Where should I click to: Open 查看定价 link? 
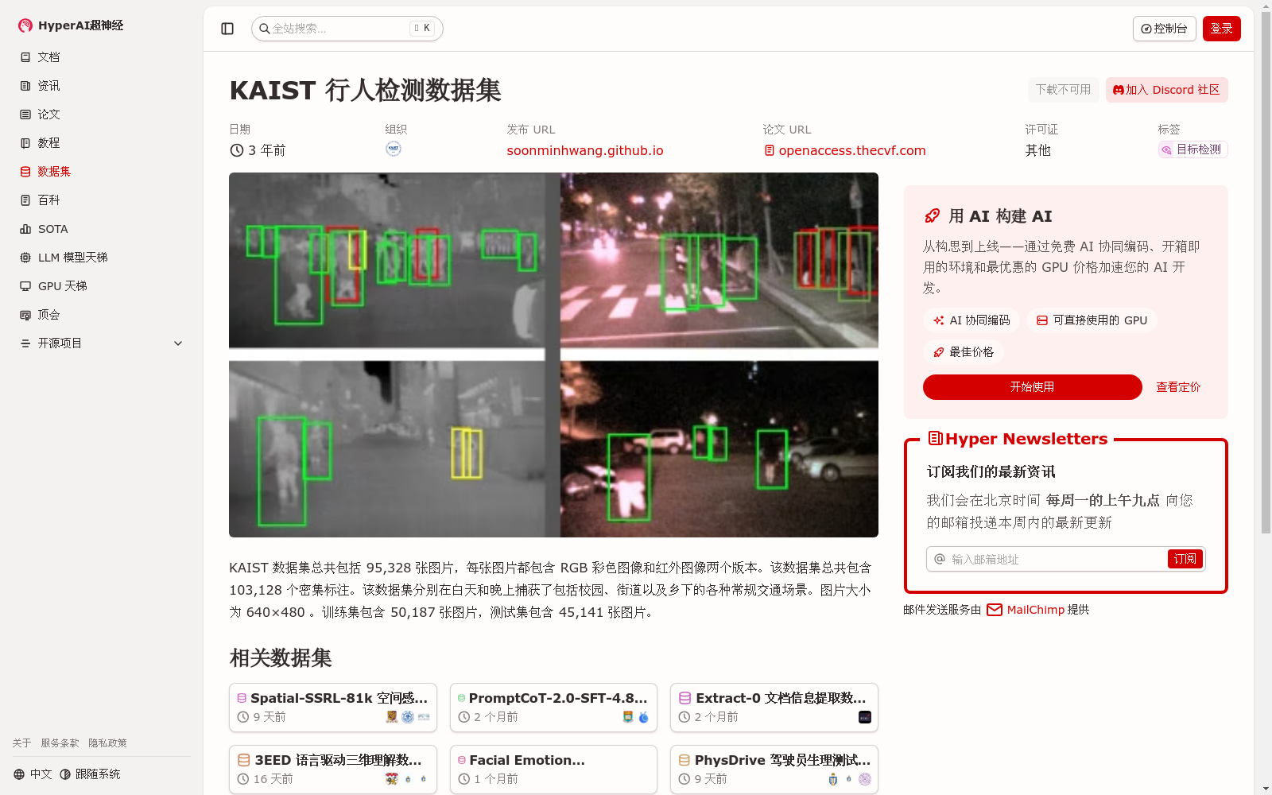click(x=1178, y=387)
